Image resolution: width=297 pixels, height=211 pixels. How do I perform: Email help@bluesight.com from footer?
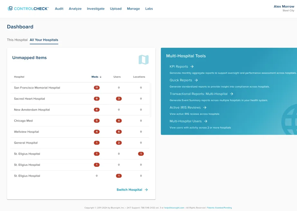click(x=174, y=207)
